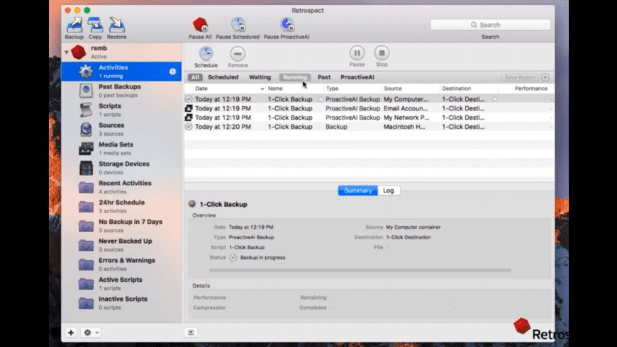Open No Backup in 7 Days folder

coord(121,226)
